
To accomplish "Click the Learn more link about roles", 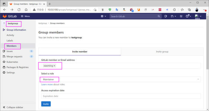I will pos(47,85).
